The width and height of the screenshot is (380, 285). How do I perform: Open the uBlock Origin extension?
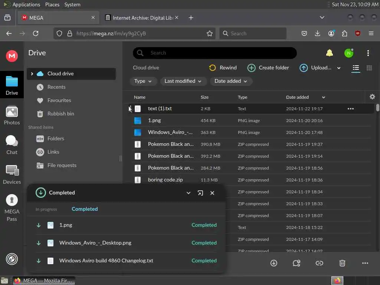coord(357,33)
